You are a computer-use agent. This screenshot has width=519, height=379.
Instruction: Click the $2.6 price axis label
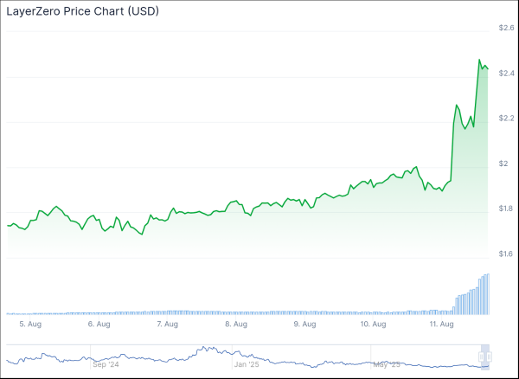[504, 29]
